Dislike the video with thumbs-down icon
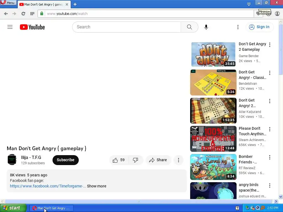283x212 pixels. [x=135, y=160]
